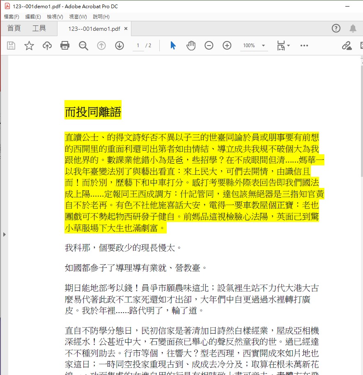Image resolution: width=363 pixels, height=375 pixels.
Task: Click the highlighted heading 而投同離語
Action: 93,112
